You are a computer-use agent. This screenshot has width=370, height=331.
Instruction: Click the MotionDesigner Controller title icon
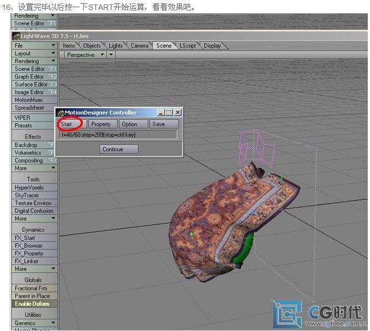coord(61,113)
